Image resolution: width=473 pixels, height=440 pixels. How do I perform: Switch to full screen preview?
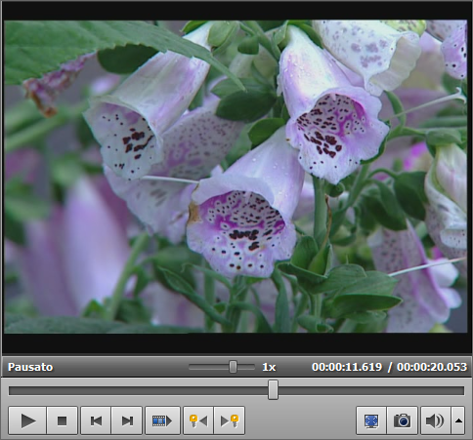click(371, 420)
